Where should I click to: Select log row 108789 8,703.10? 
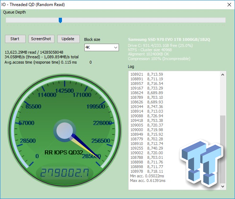[147, 98]
